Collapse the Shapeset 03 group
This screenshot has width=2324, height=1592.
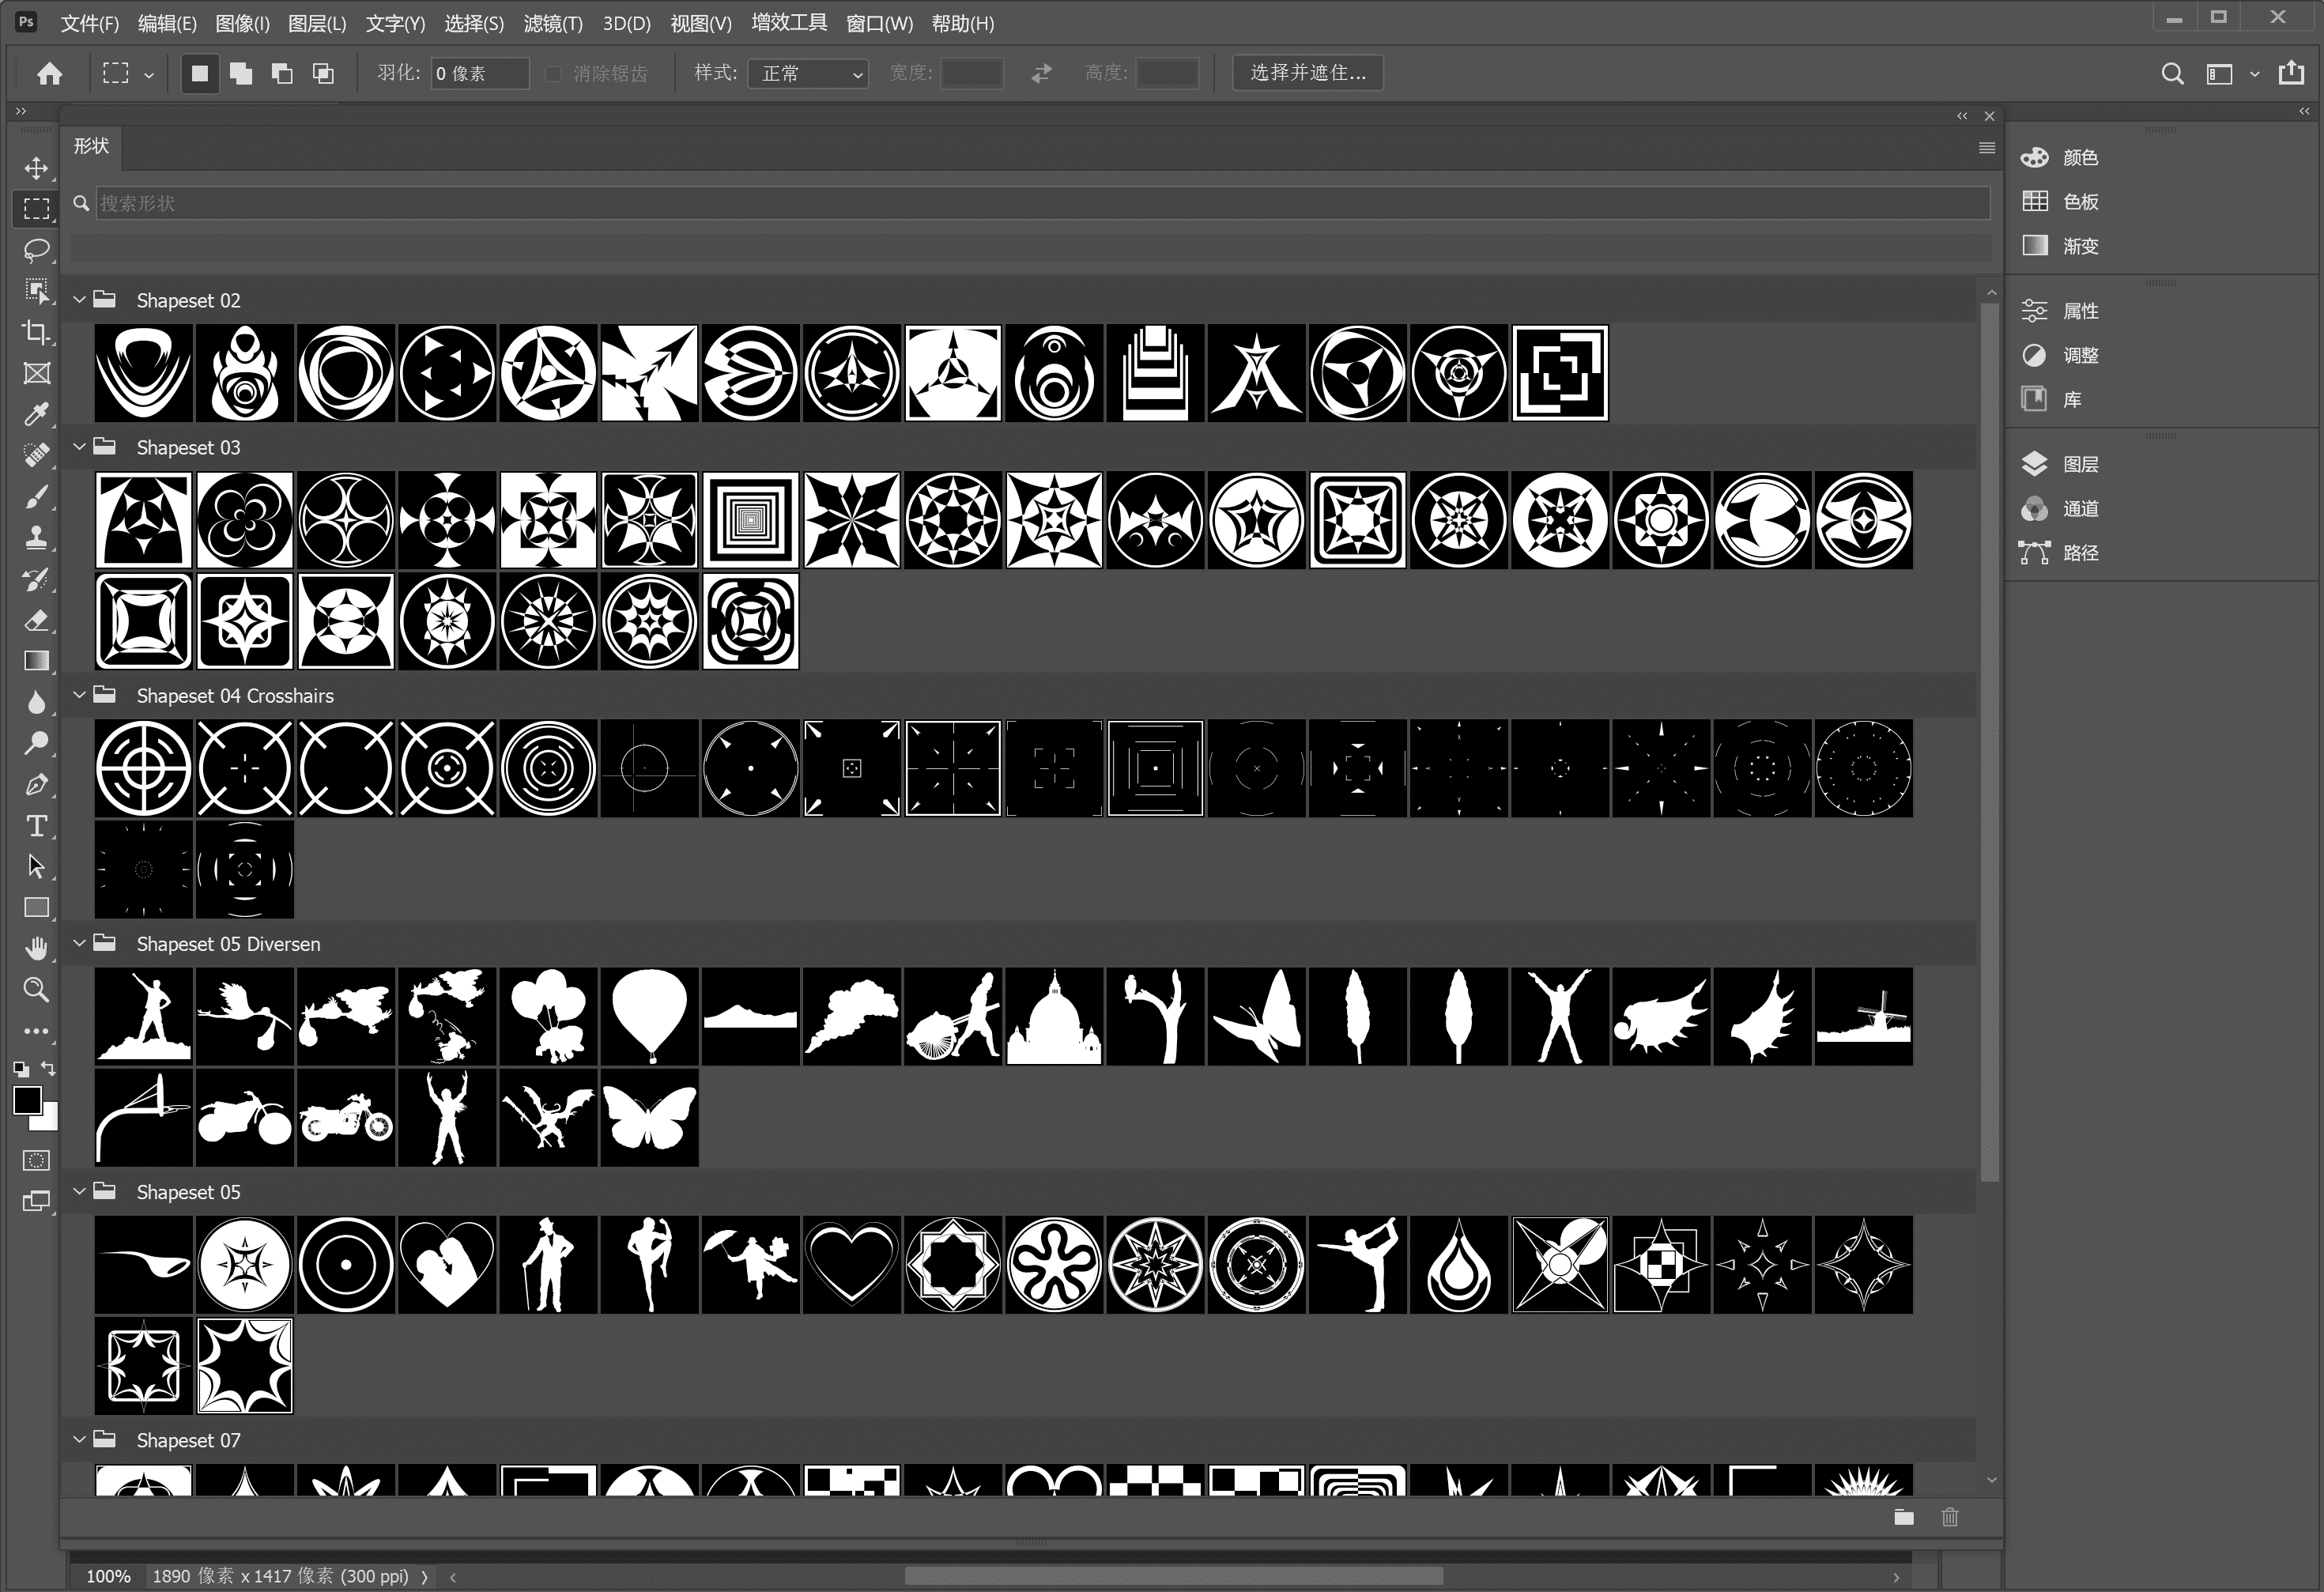(80, 447)
